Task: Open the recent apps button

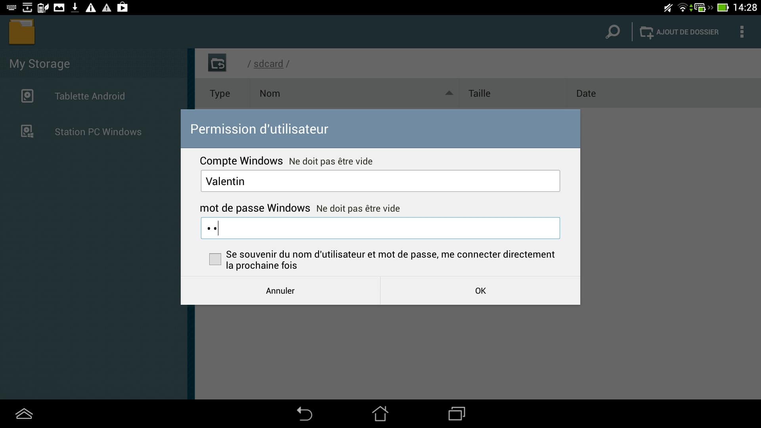Action: pyautogui.click(x=457, y=414)
